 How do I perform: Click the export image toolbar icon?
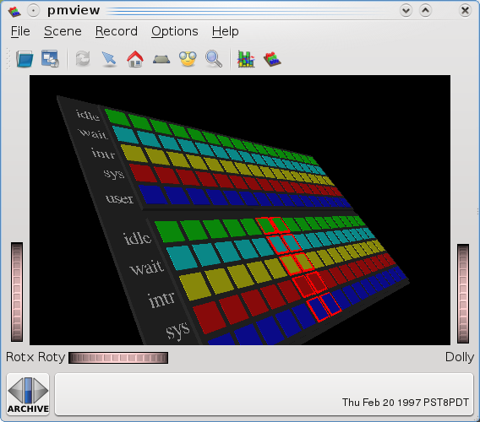(x=50, y=58)
